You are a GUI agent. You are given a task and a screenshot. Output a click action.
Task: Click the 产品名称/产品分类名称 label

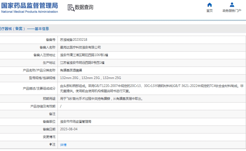(39, 70)
